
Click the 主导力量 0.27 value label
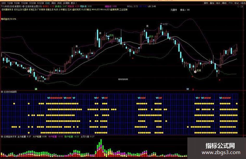(x=87, y=137)
